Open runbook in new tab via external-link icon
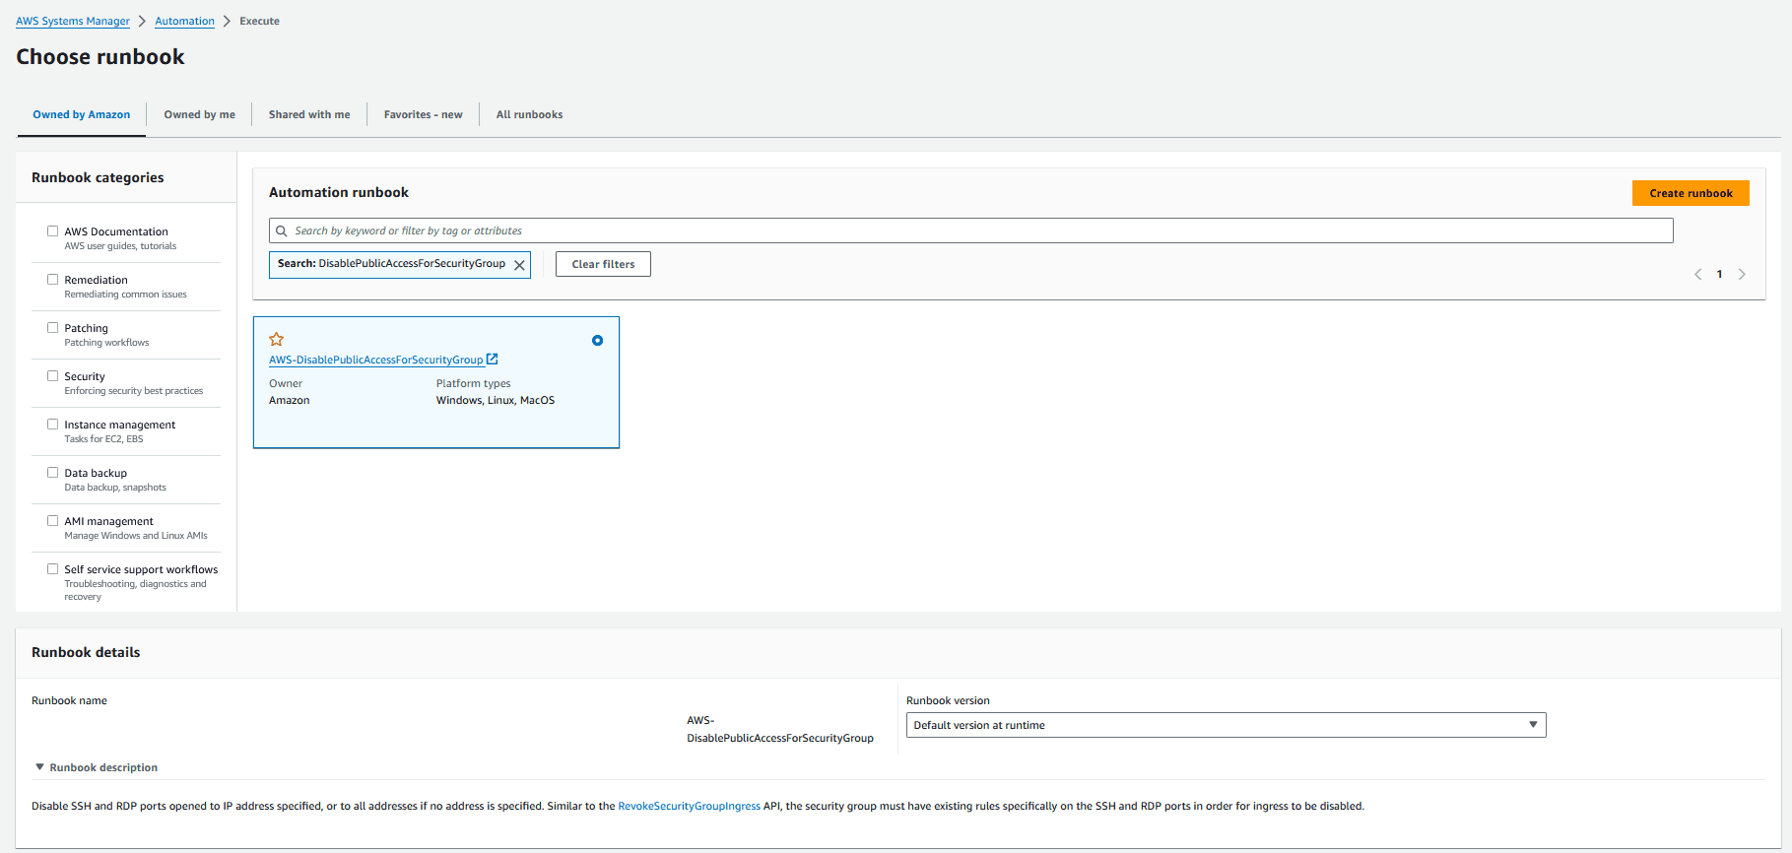 click(493, 360)
